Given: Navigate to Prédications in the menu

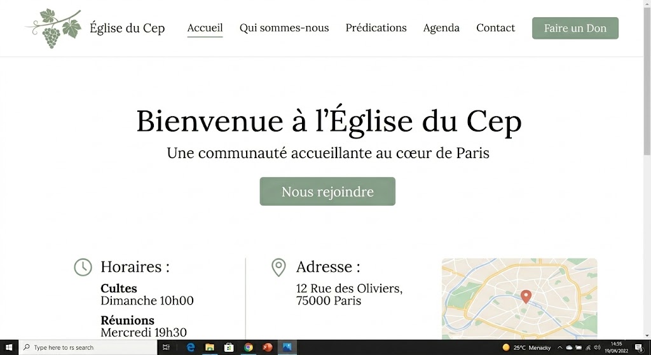Looking at the screenshot, I should point(376,28).
